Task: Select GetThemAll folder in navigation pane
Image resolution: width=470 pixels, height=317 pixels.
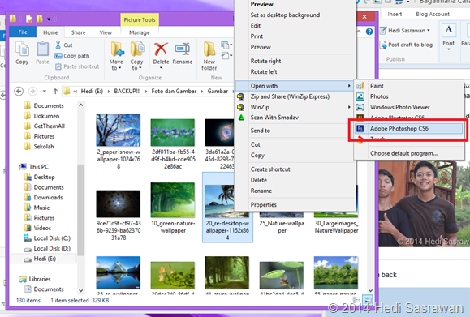Action: 50,126
